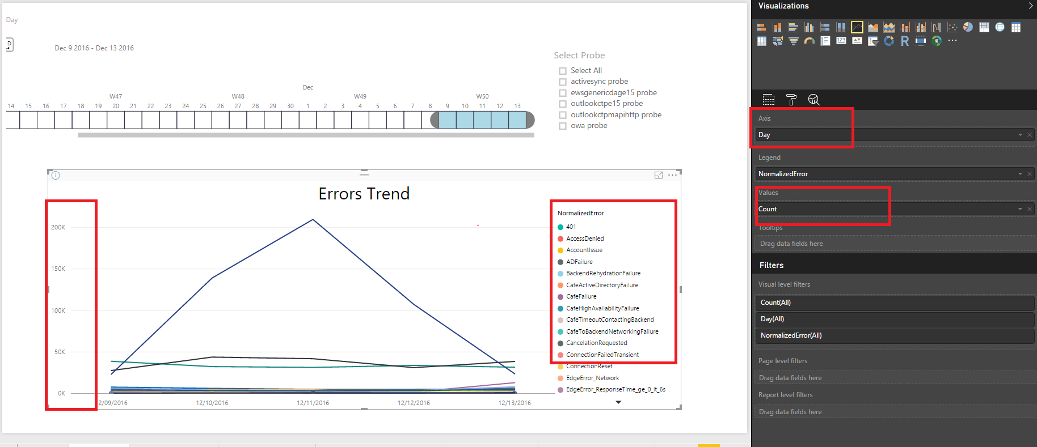
Task: Open the Errors Trend more options menu
Action: click(x=672, y=175)
